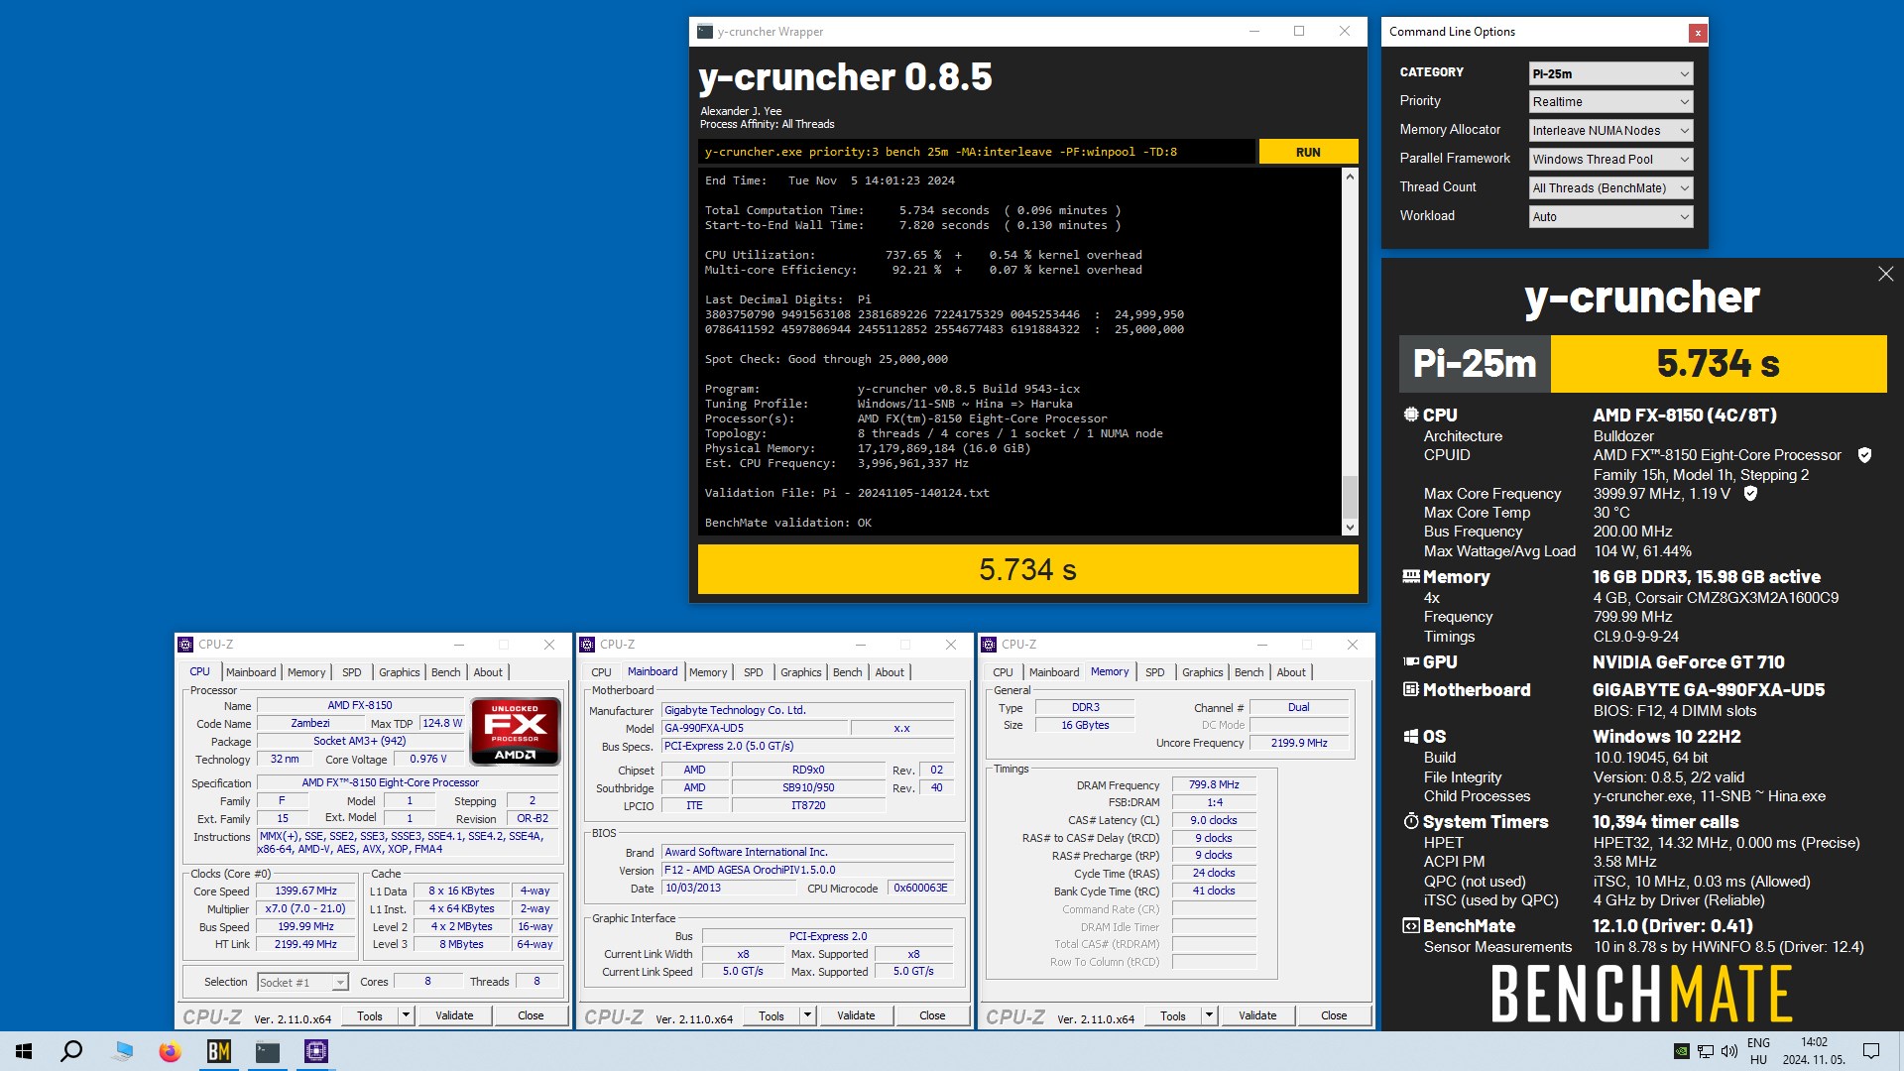Click the CPU section icon in BenchMate panel
The height and width of the screenshot is (1071, 1904).
1411,416
